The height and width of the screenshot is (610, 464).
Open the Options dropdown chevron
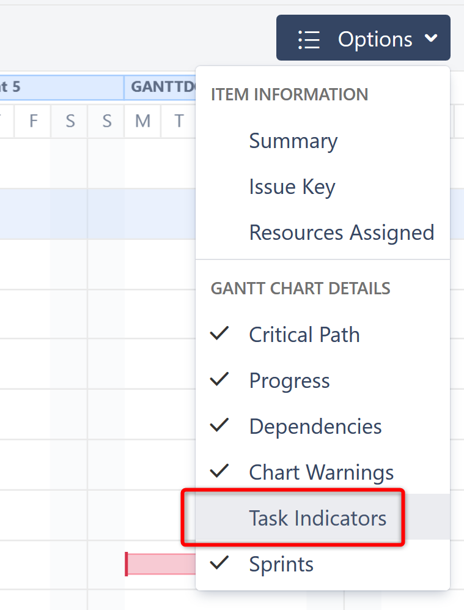coord(432,38)
